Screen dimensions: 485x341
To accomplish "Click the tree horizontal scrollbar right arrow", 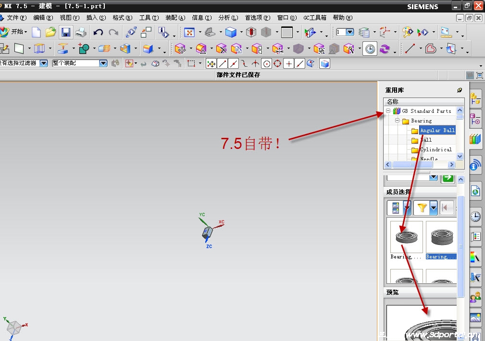I will coord(452,164).
